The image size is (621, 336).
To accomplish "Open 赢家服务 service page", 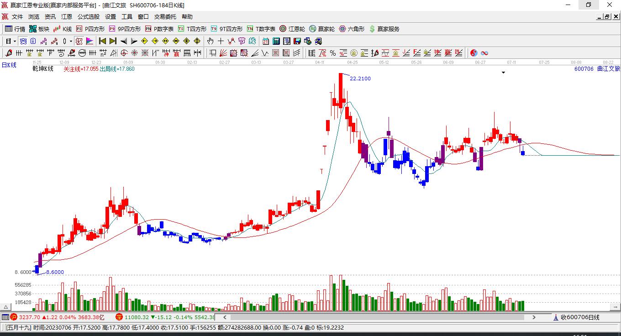I will (x=384, y=29).
